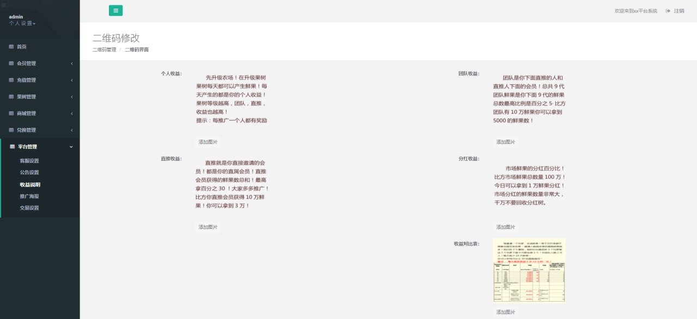Click the 直推收益 description text image
Image resolution: width=697 pixels, height=319 pixels.
tap(233, 184)
